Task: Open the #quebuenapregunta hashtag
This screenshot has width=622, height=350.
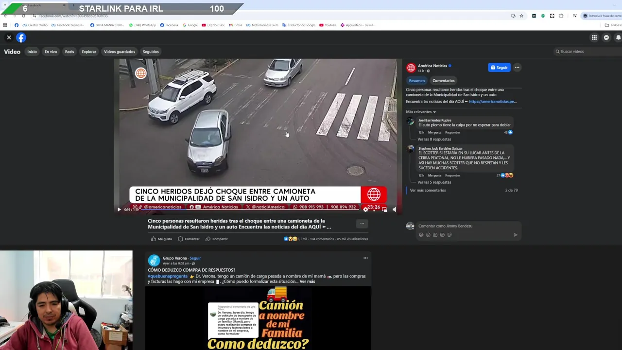Action: (168, 276)
